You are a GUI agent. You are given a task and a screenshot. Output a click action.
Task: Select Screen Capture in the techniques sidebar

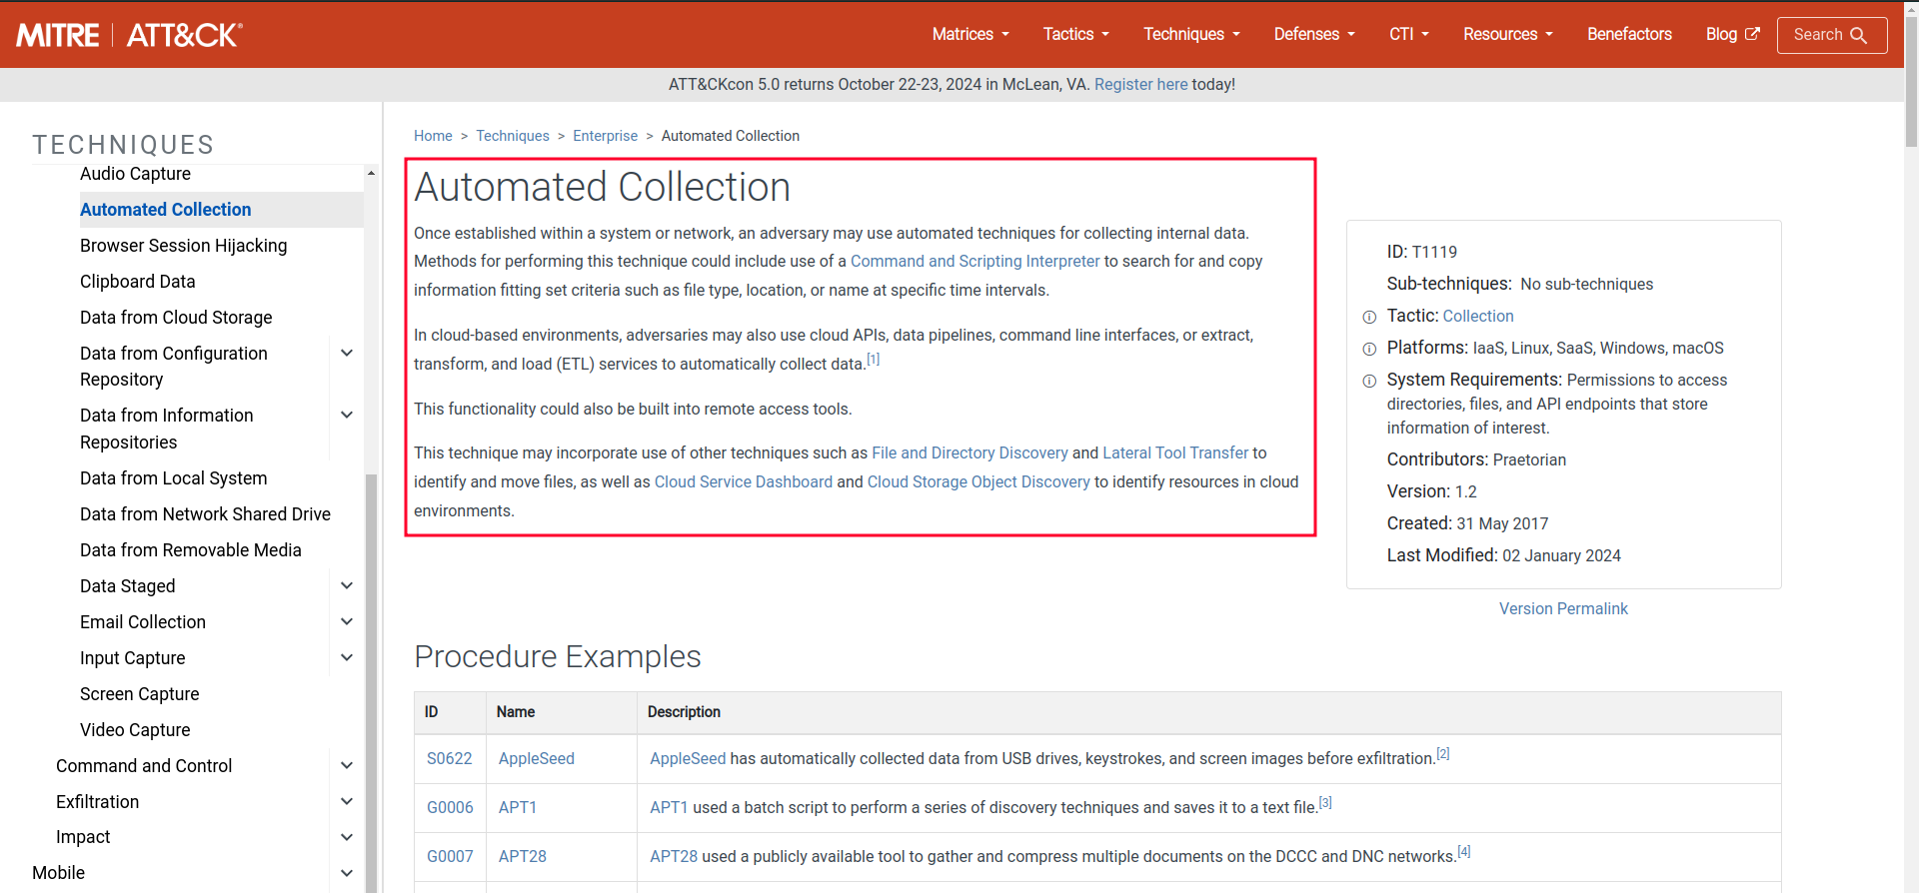[x=139, y=694]
